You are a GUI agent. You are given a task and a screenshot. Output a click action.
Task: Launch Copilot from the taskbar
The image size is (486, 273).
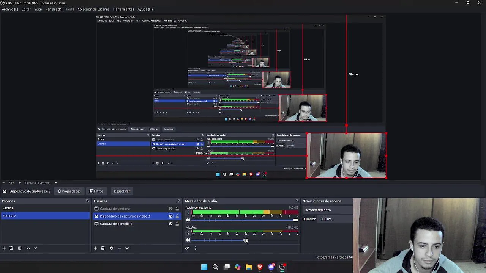click(x=238, y=267)
